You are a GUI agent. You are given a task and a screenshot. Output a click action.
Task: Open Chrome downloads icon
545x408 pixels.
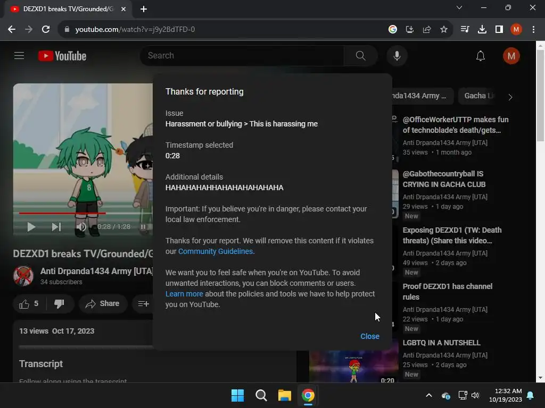click(x=482, y=30)
